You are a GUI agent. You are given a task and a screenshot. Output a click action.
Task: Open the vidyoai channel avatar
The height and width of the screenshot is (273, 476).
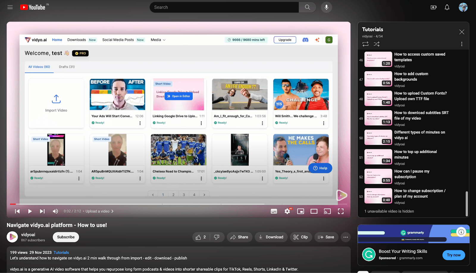point(12,237)
